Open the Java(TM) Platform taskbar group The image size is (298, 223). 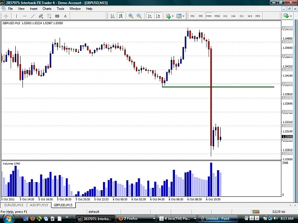(x=177, y=219)
